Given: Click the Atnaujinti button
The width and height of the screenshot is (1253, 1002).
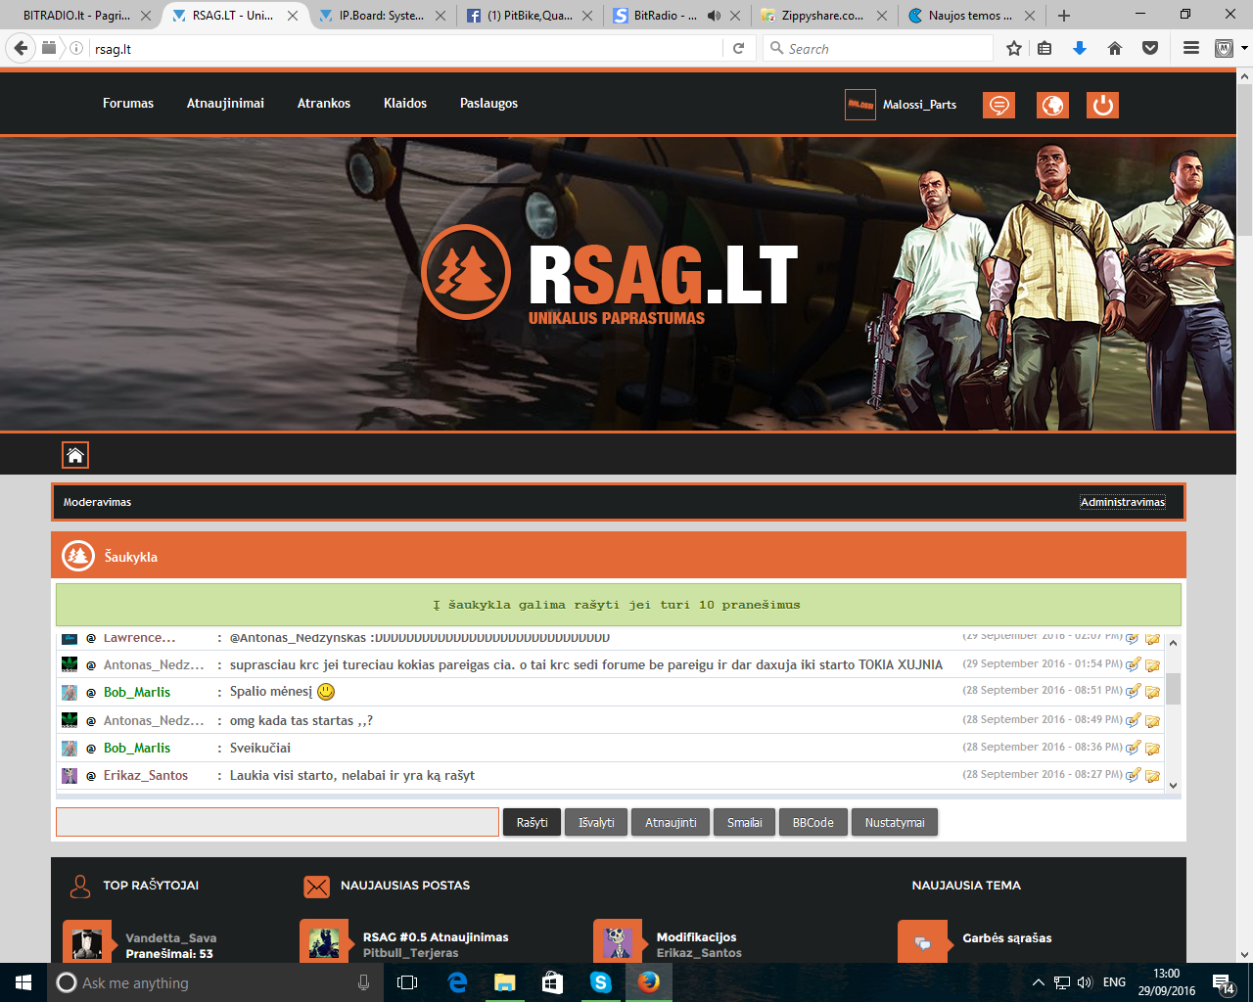Looking at the screenshot, I should 671,822.
